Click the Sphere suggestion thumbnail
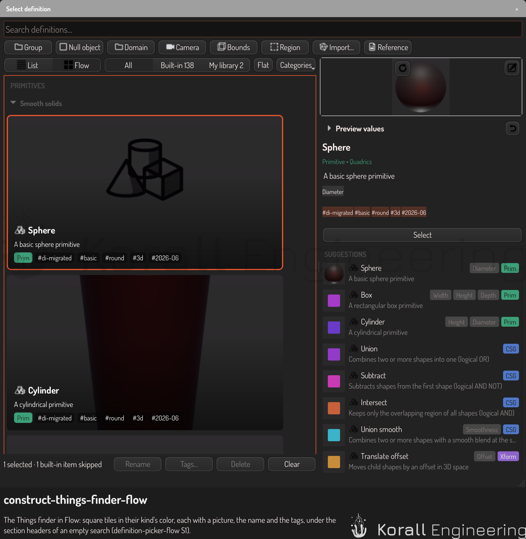The width and height of the screenshot is (526, 539). pos(334,273)
